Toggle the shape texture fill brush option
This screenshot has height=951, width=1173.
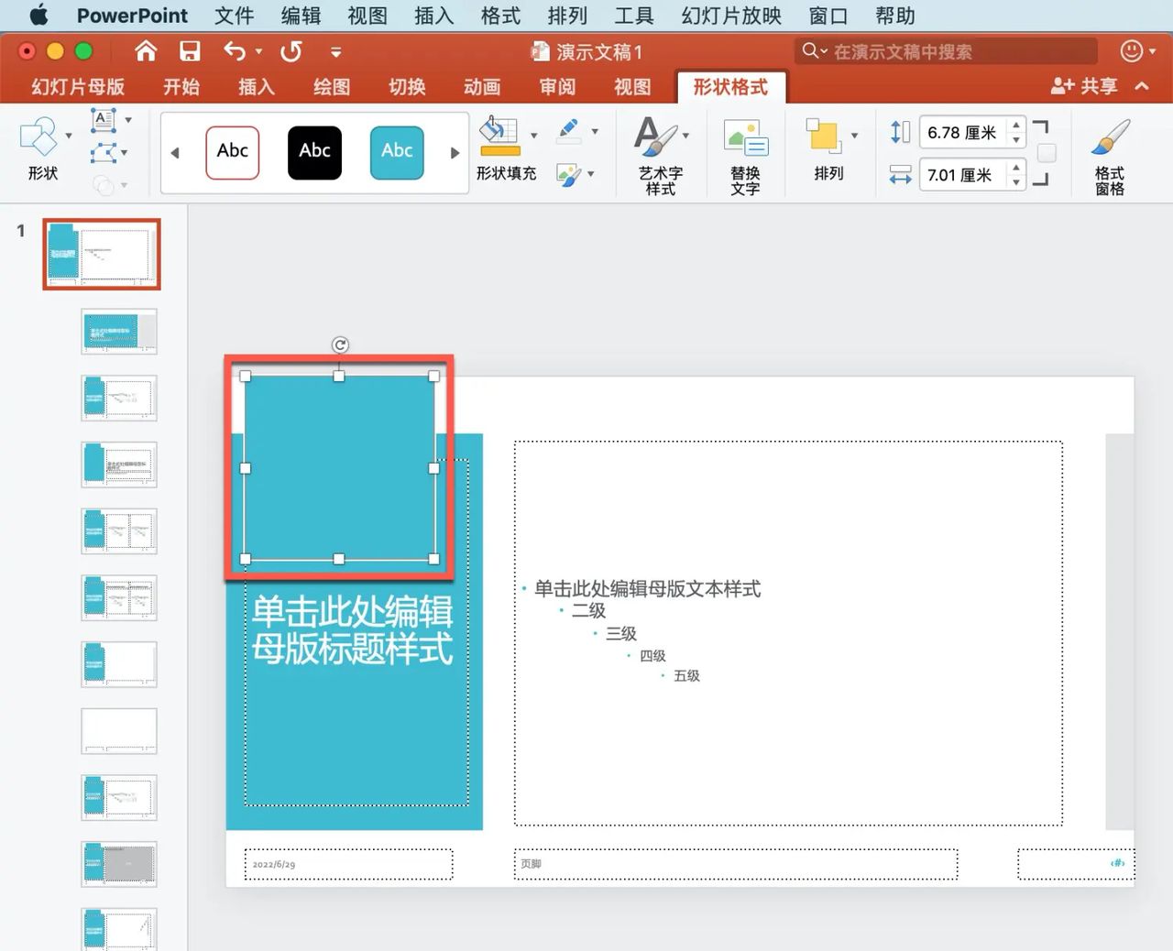tap(568, 176)
